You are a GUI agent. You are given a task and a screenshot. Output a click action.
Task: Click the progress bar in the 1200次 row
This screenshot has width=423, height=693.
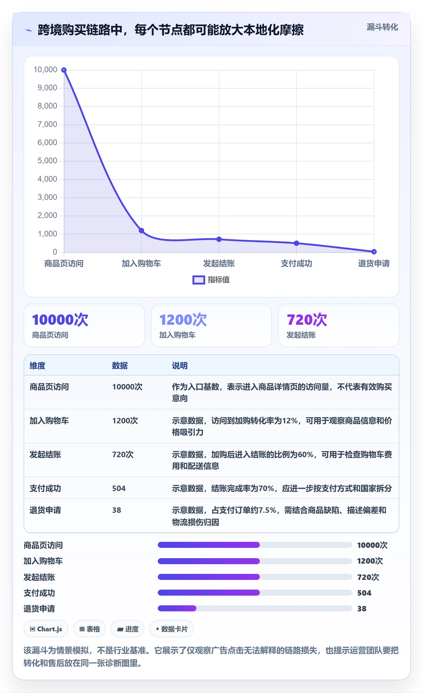[x=255, y=561]
